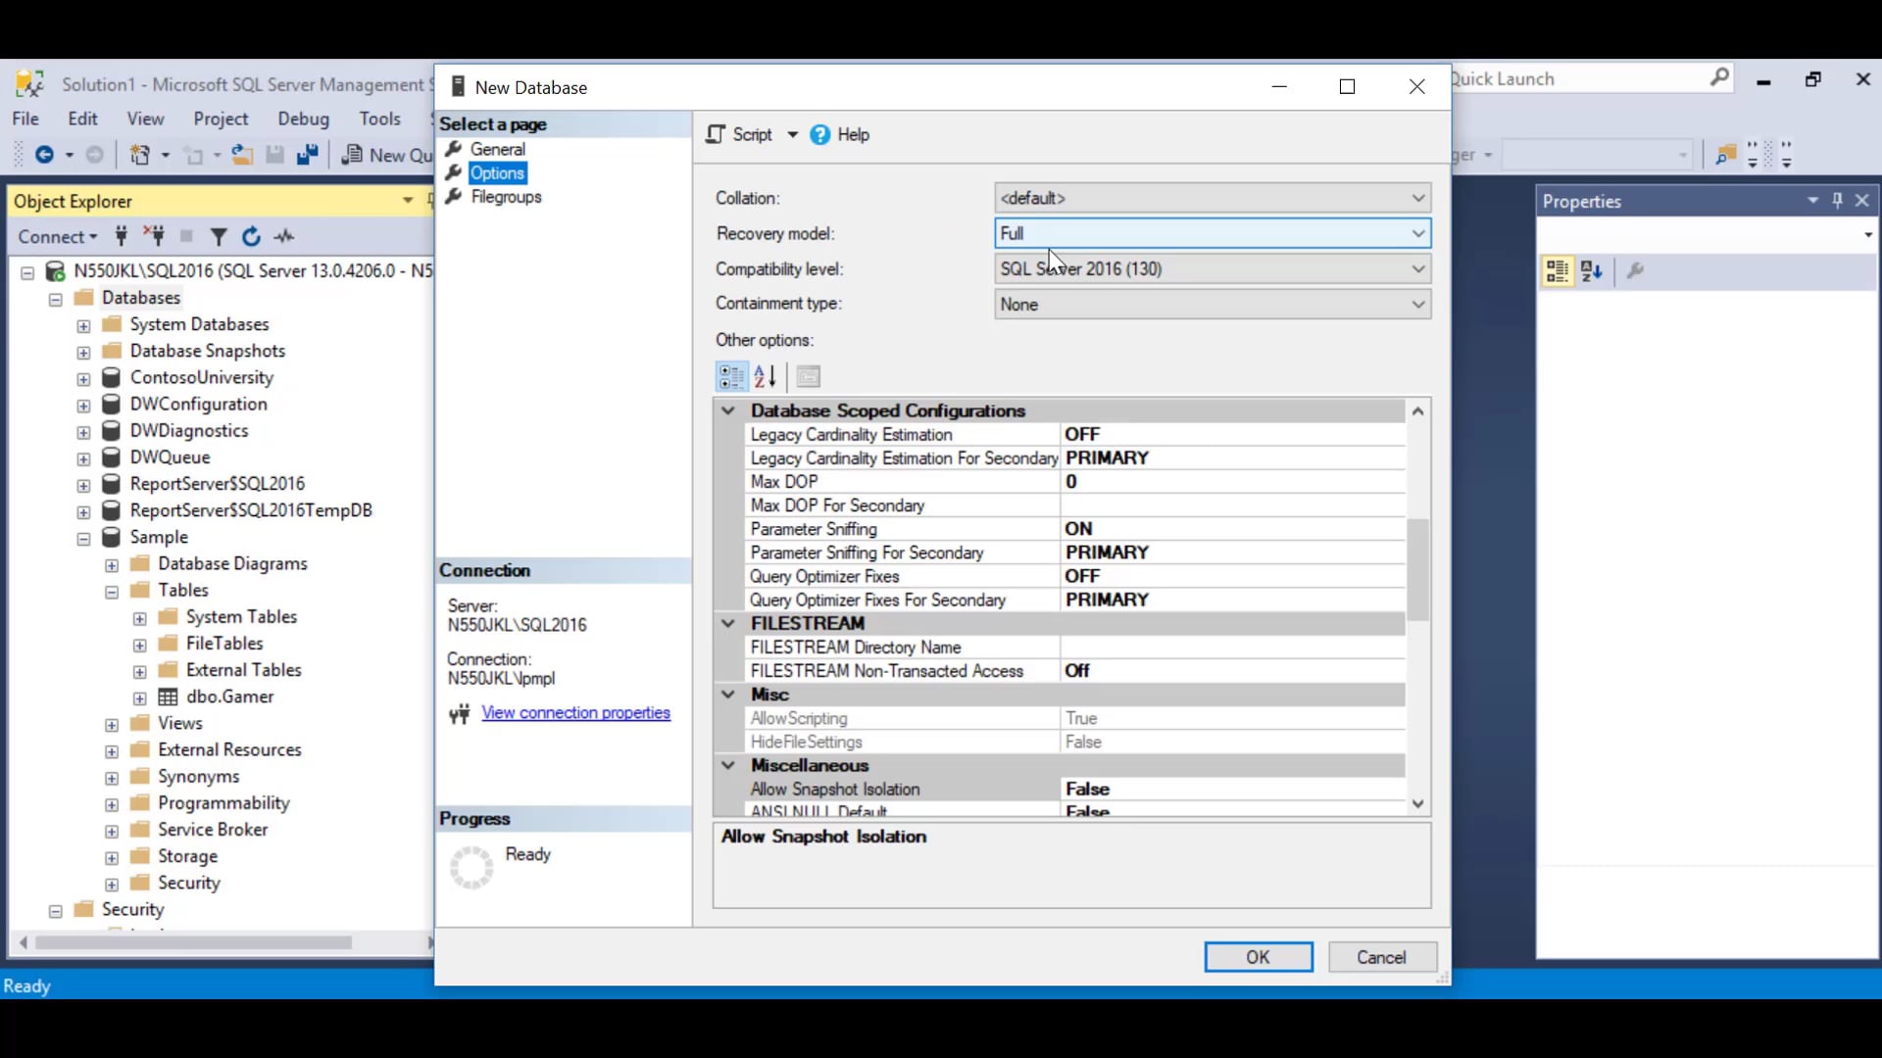Viewport: 1882px width, 1058px height.
Task: Click the Activity Monitor icon in Object Explorer toolbar
Action: (284, 236)
